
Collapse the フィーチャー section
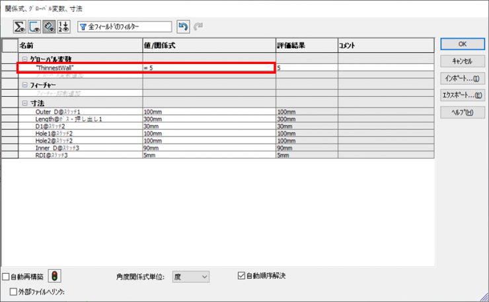pos(24,85)
